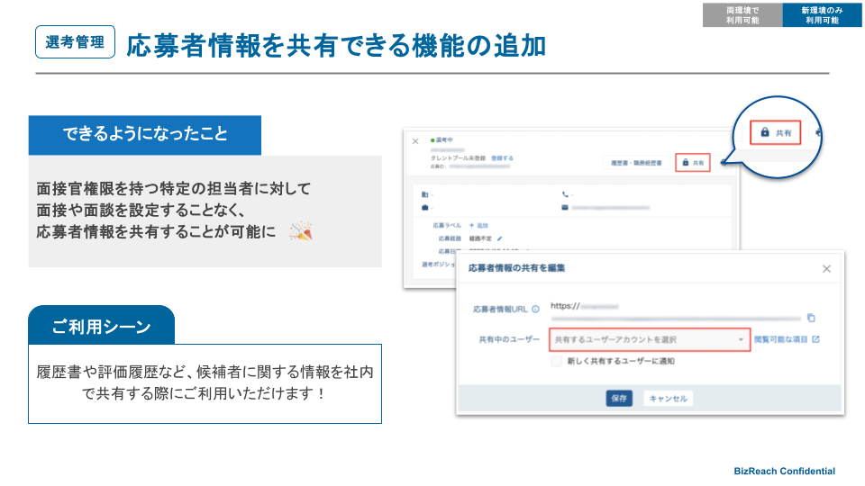
Task: Edit 経路不定 with the pencil icon
Action: pyautogui.click(x=500, y=238)
